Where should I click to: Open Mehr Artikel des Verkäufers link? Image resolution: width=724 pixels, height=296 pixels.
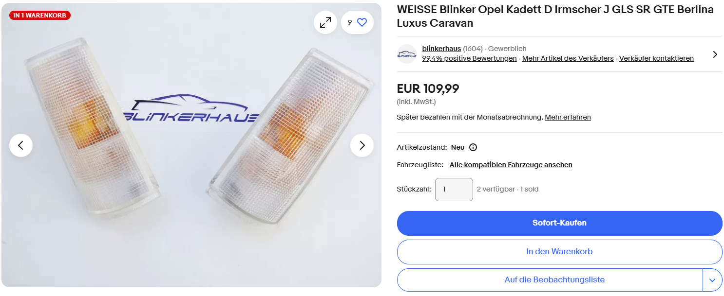(568, 58)
